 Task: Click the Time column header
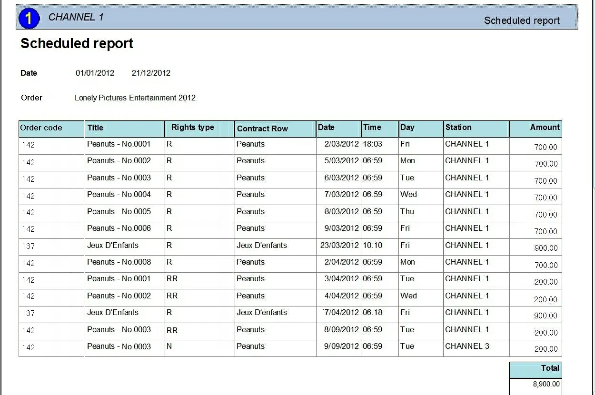point(372,128)
